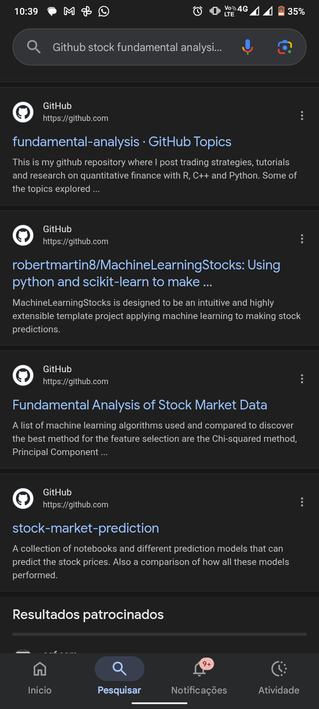This screenshot has width=319, height=709.
Task: Open options for fundamental-analysis GitHub Topics result
Action: coord(302,116)
